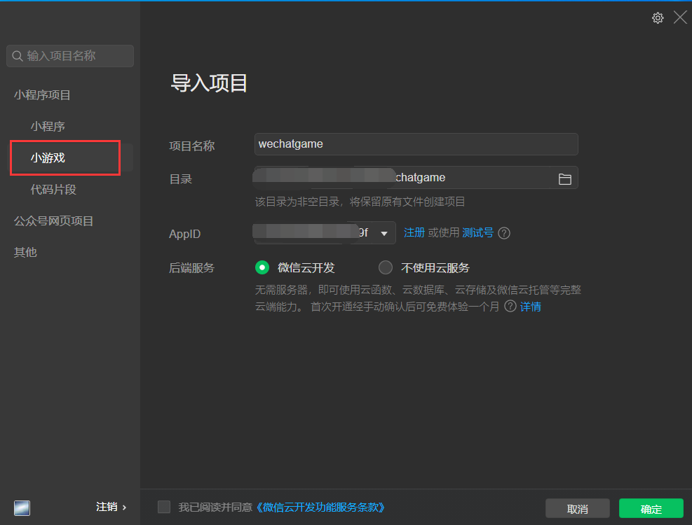This screenshot has height=525, width=692.
Task: Focus the project name search field
Action: coord(70,56)
